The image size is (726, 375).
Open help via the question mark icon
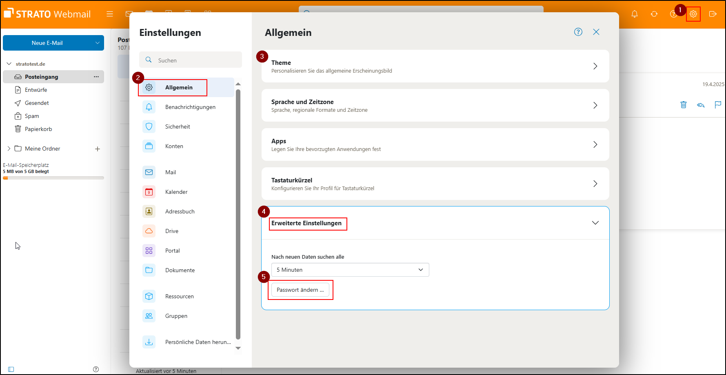pos(673,13)
